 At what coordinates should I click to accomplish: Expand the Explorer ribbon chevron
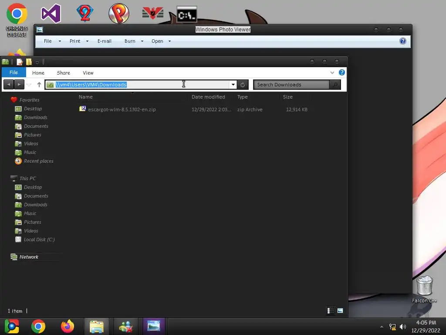click(332, 73)
